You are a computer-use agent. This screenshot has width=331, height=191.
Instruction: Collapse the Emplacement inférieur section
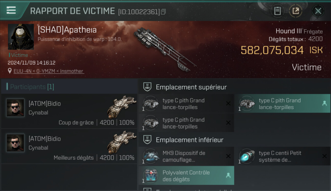(190, 140)
